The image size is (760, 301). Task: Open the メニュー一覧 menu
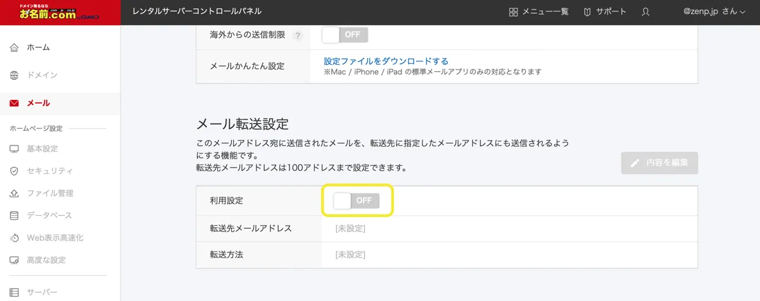(x=539, y=11)
